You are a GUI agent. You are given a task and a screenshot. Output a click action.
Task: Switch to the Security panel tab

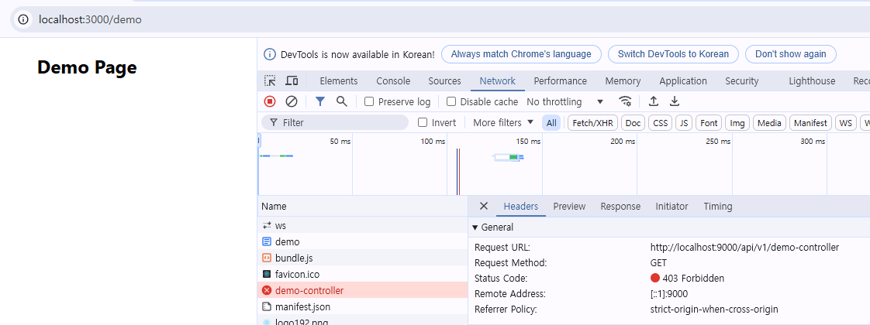(741, 80)
